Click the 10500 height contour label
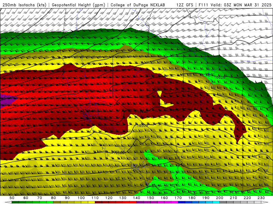 click(142, 125)
